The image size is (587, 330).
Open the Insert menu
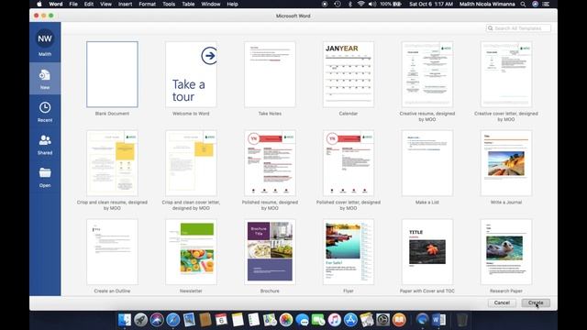[x=125, y=4]
